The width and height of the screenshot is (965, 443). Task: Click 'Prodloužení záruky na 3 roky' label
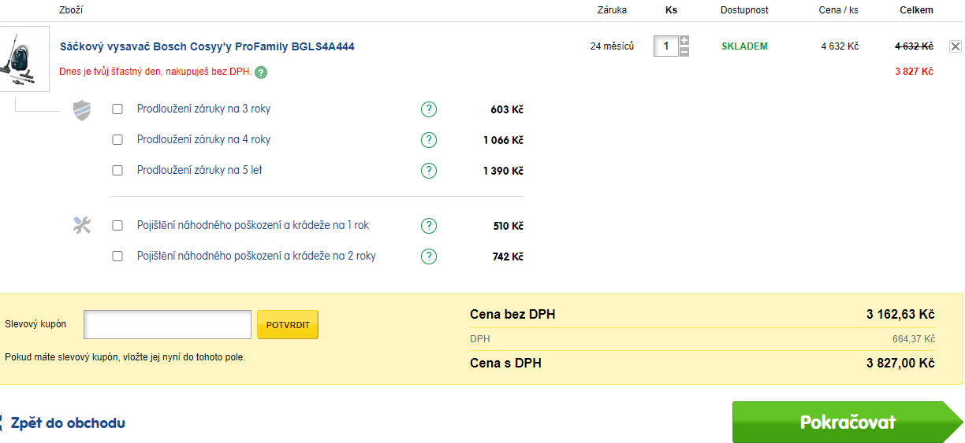point(203,109)
